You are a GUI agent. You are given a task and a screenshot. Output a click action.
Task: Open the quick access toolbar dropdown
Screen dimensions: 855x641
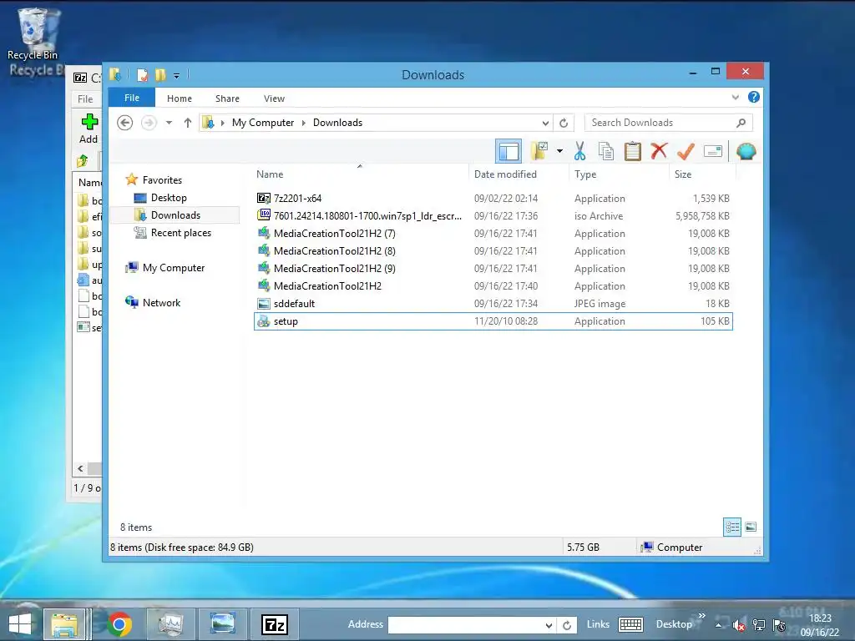(x=177, y=75)
